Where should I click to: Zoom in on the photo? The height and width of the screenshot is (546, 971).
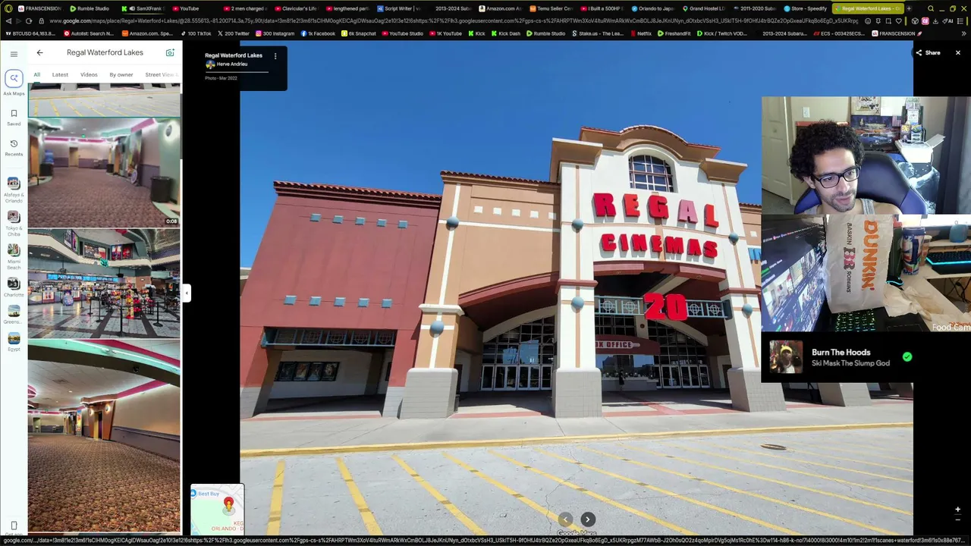click(957, 510)
